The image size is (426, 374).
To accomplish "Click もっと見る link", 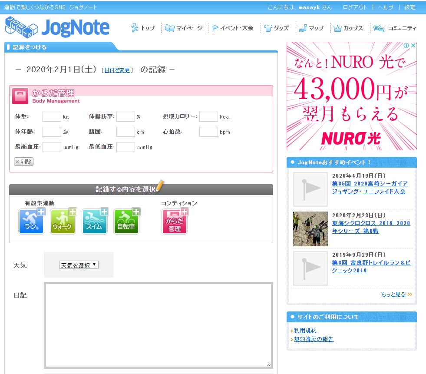I will tap(394, 295).
